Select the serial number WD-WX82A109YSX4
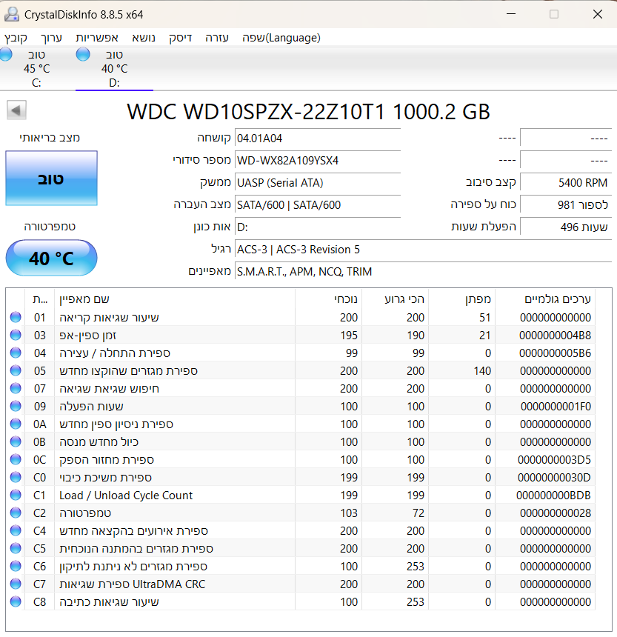 [x=317, y=160]
